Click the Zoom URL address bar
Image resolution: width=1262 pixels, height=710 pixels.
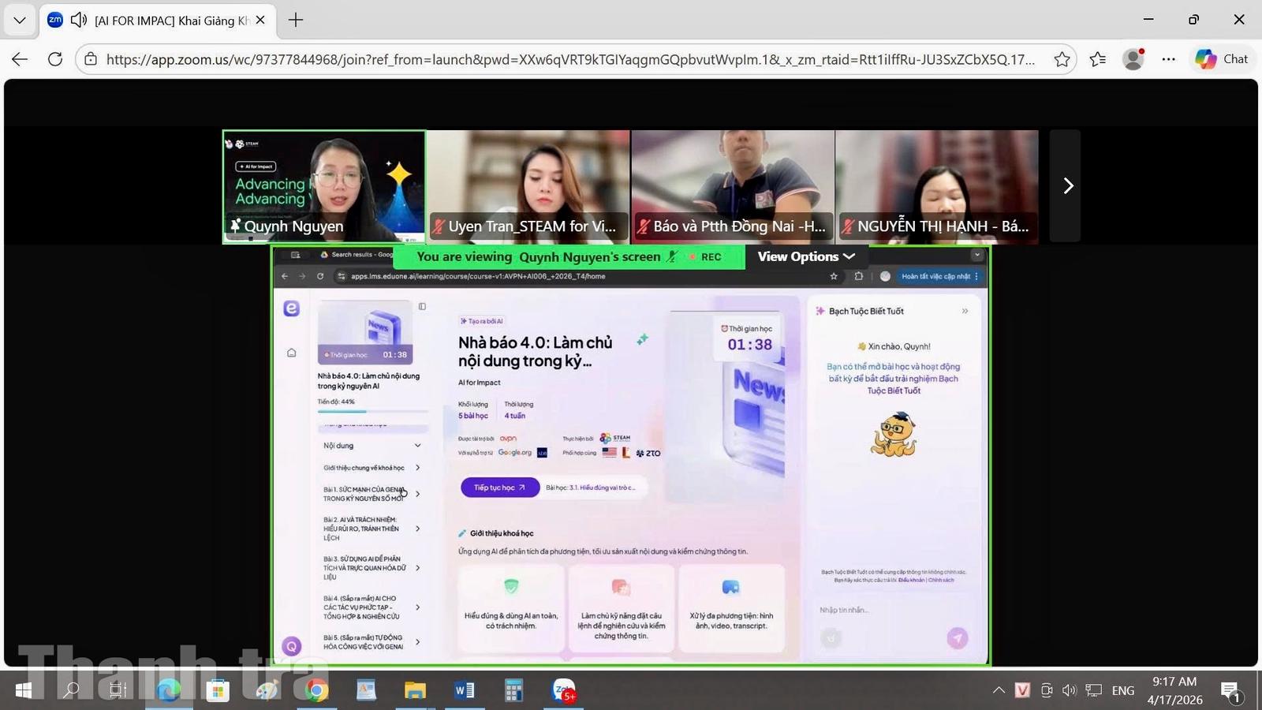[x=568, y=59]
